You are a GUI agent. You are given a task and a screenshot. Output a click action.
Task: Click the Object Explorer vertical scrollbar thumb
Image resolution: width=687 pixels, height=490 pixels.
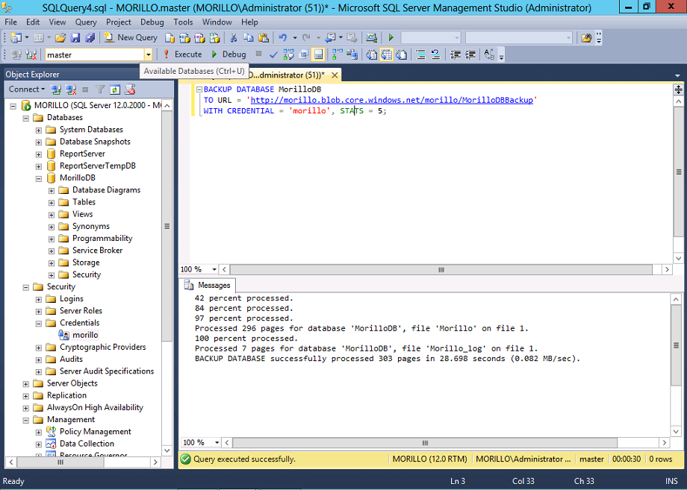tap(167, 226)
